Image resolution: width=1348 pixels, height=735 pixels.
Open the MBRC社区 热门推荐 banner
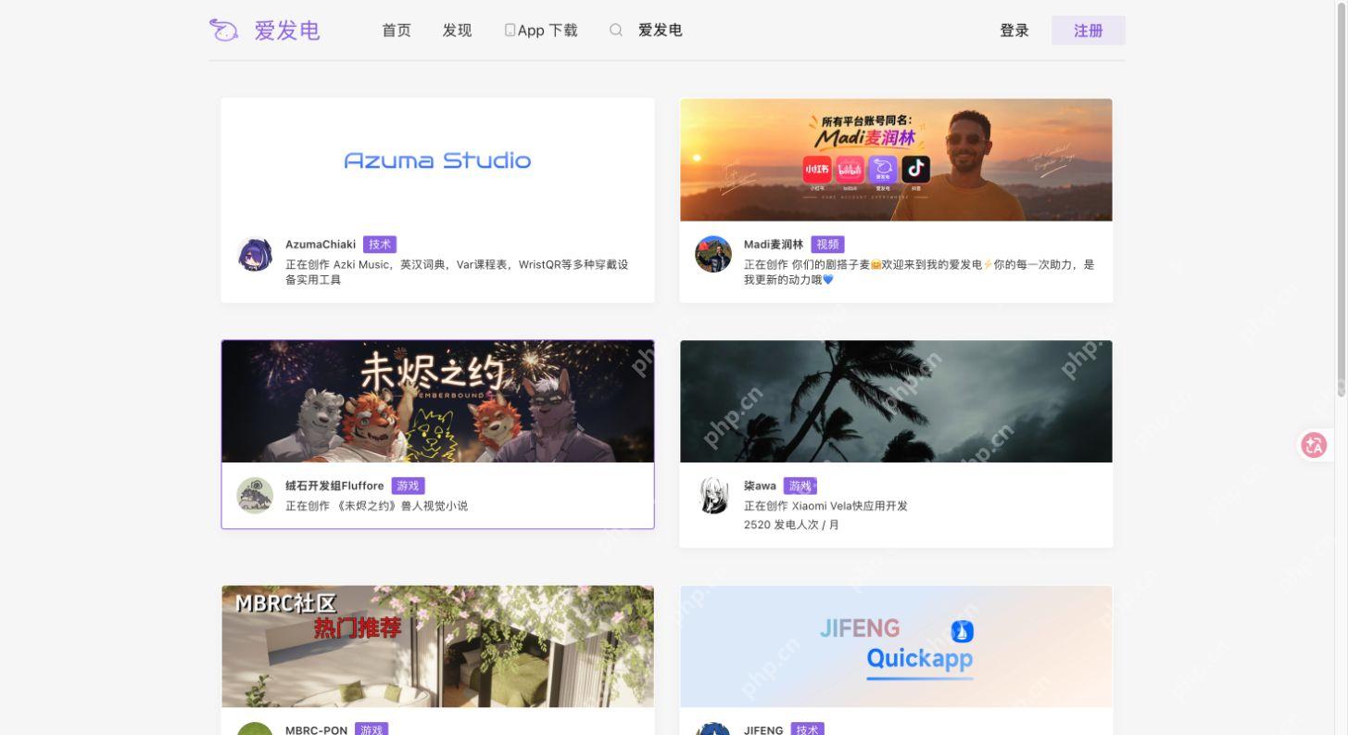click(437, 646)
